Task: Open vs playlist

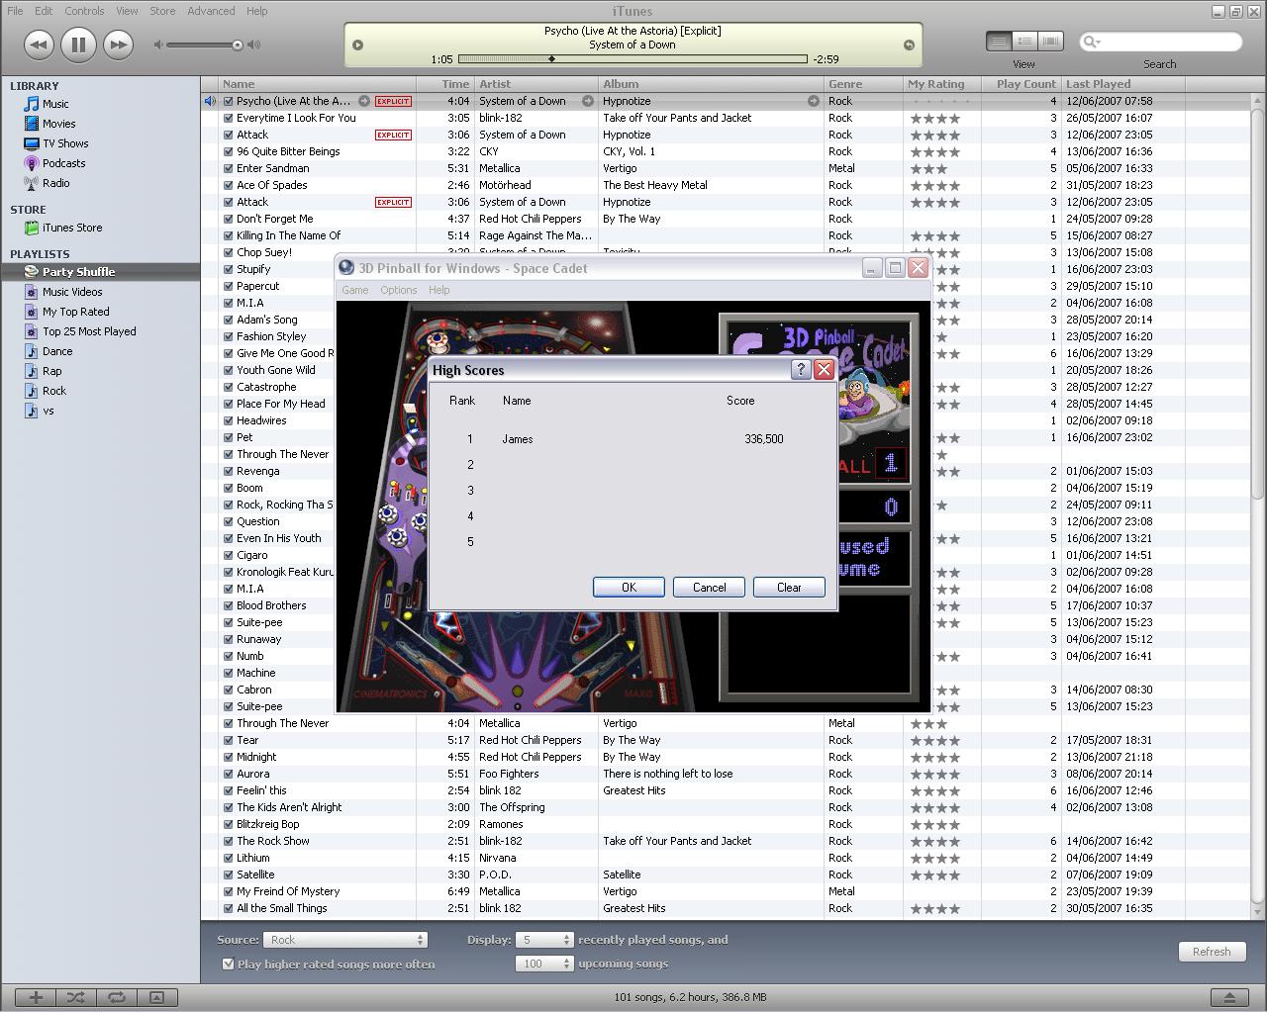Action: [x=48, y=411]
